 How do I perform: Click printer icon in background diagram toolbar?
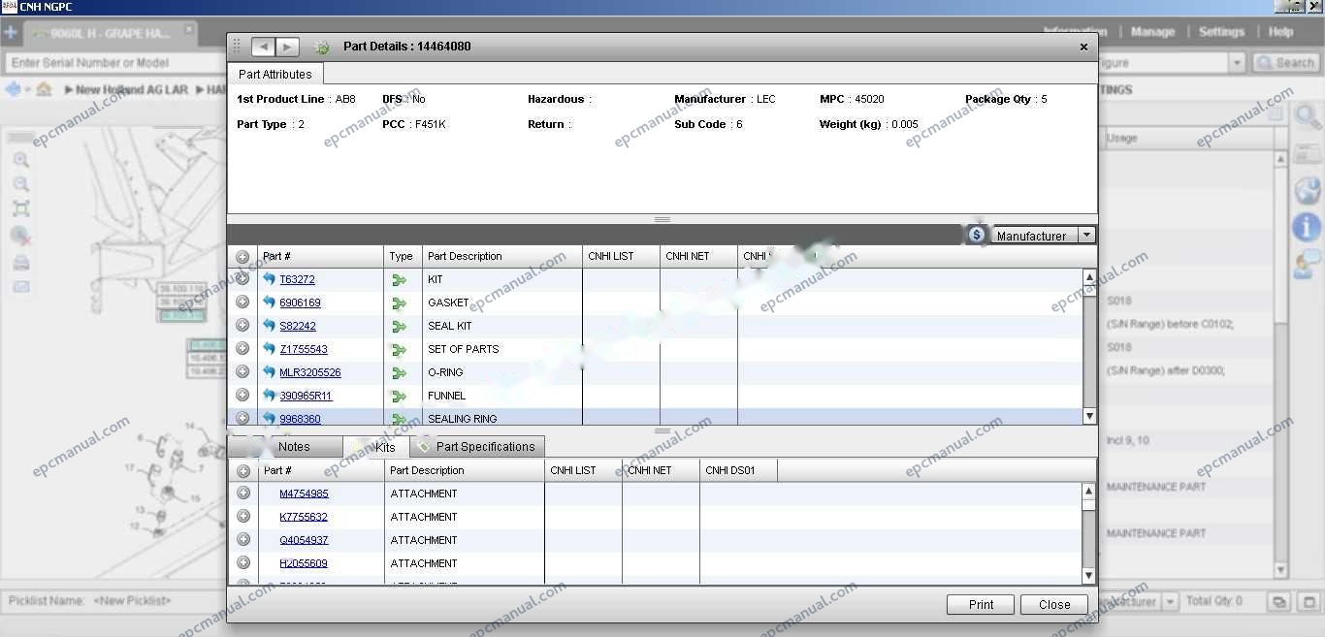tap(20, 263)
